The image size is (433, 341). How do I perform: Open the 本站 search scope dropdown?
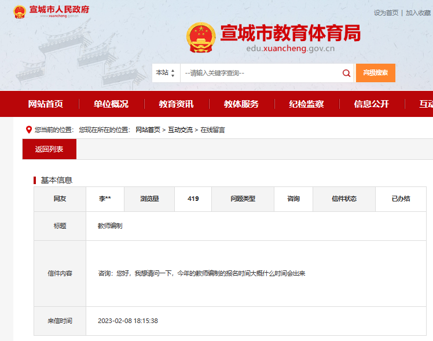[165, 73]
